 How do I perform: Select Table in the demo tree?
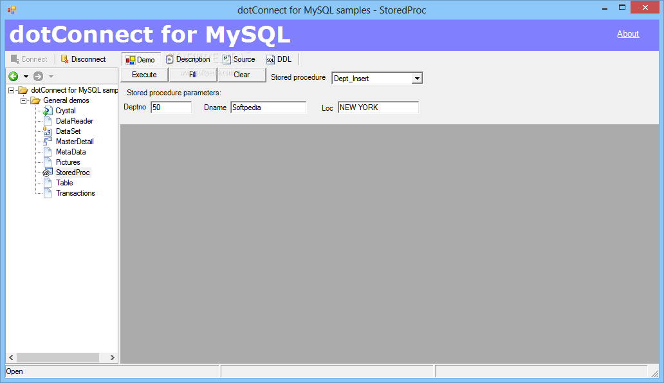coord(64,183)
